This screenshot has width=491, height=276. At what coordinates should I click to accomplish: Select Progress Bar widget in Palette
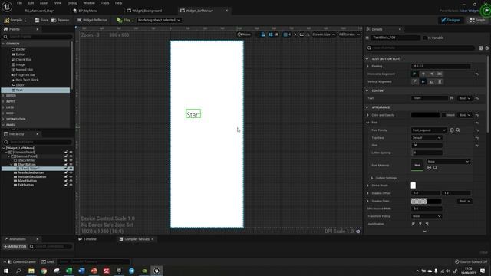pos(25,75)
